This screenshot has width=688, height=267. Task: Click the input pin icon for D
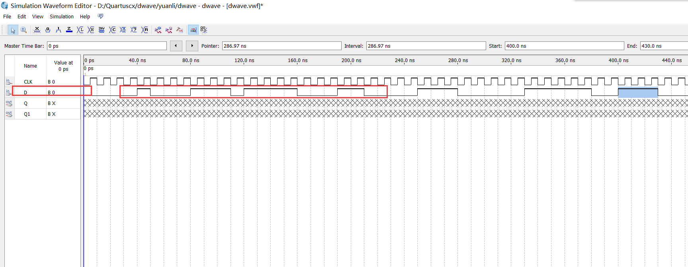(x=9, y=92)
